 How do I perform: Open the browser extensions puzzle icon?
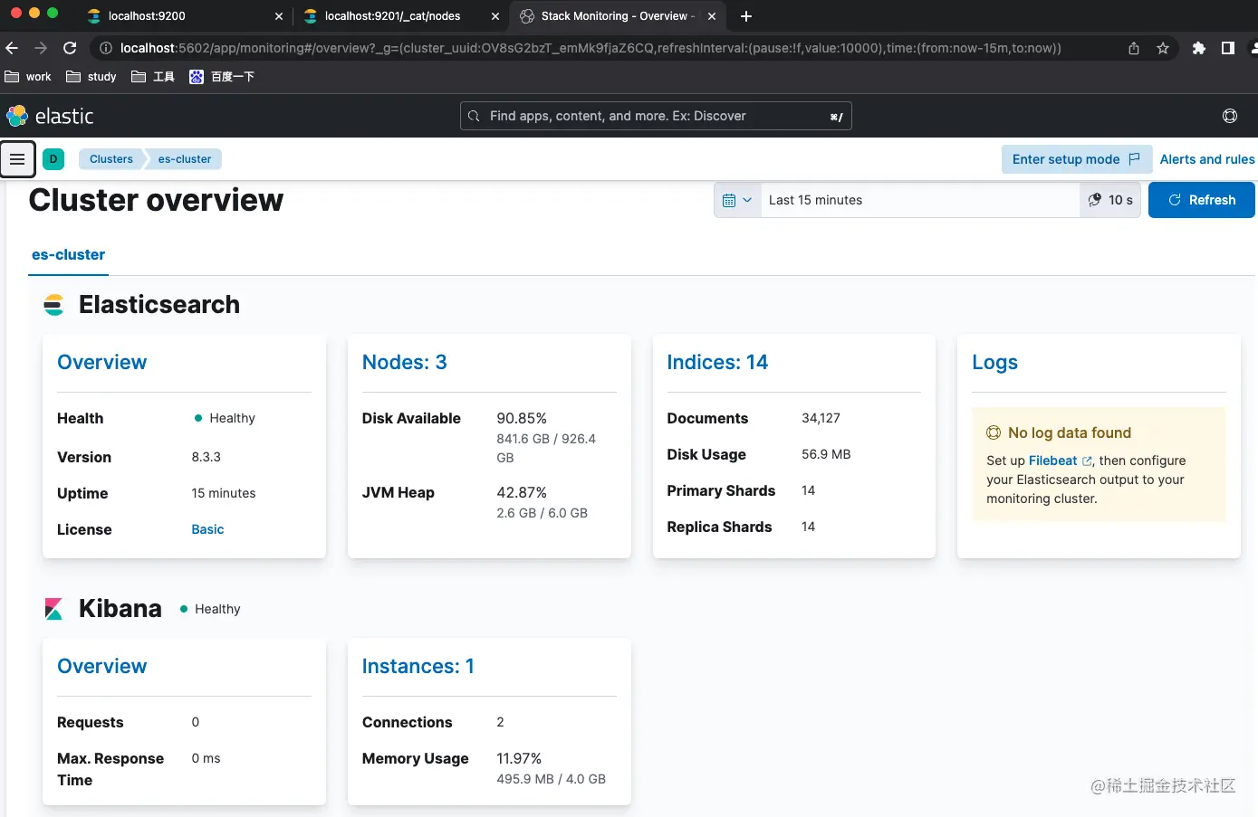[x=1199, y=48]
